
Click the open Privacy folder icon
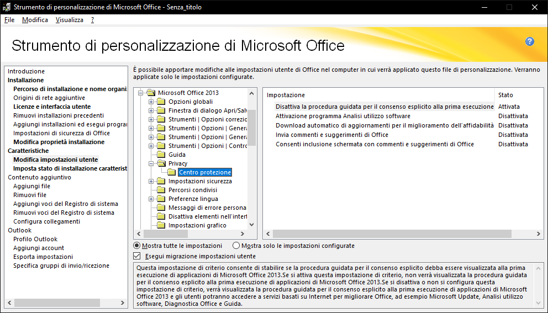[161, 163]
